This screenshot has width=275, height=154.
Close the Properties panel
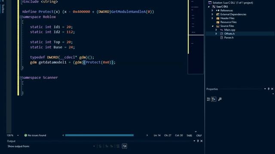tap(272, 89)
